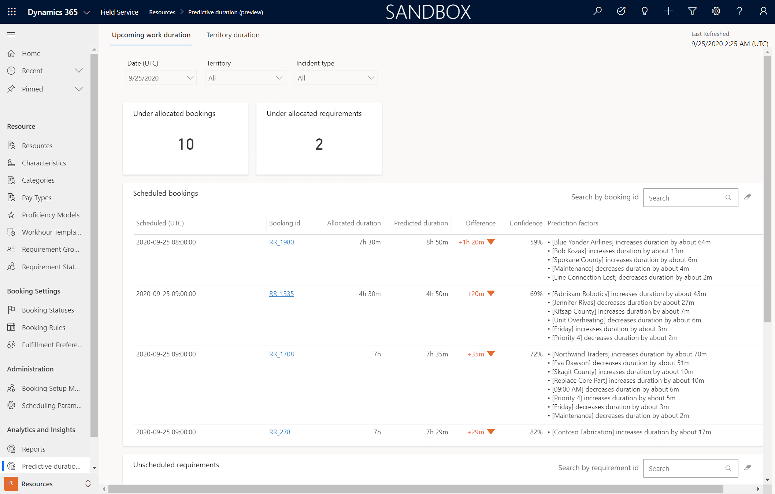The image size is (775, 494).
Task: Click Search by requirement id field
Action: tap(690, 468)
